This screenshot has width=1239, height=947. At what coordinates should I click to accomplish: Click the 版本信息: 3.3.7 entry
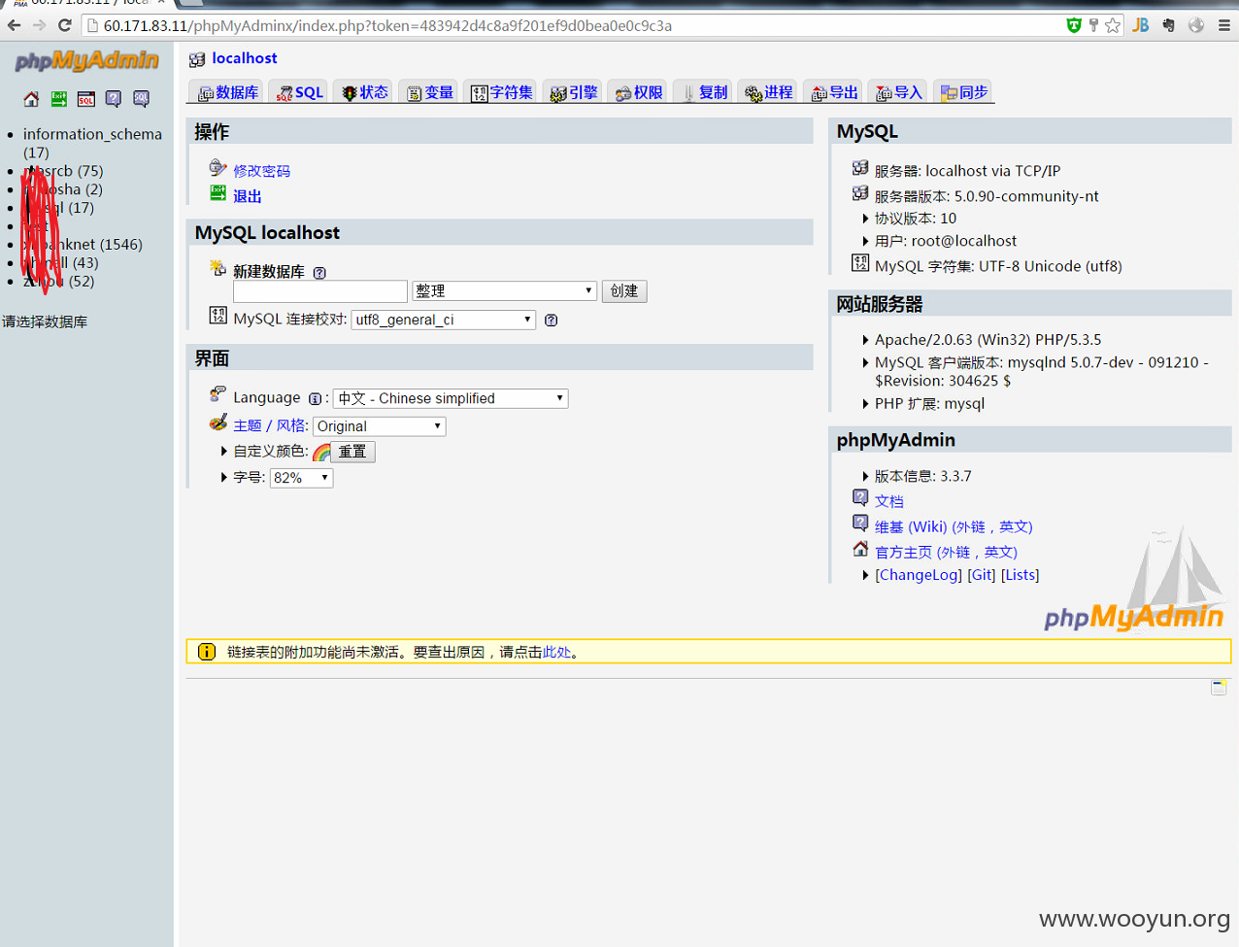pyautogui.click(x=922, y=476)
